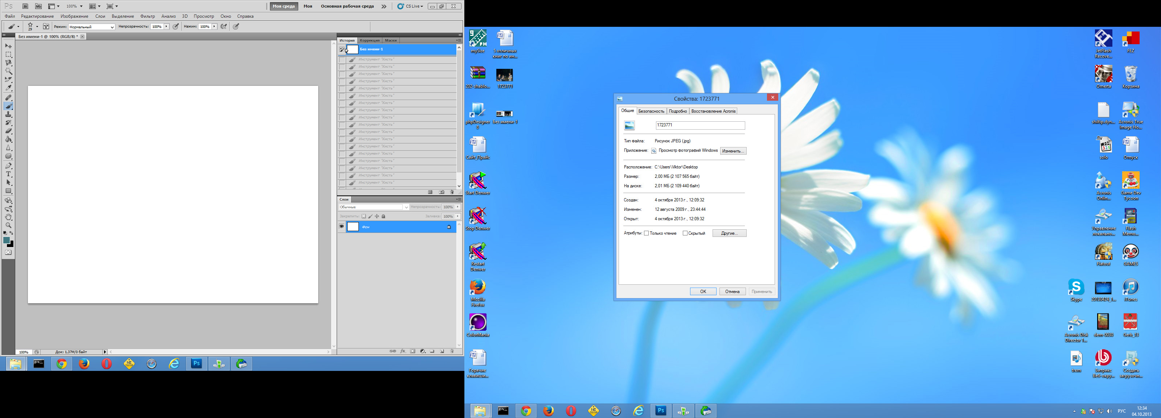This screenshot has height=418, width=1161.
Task: Click the 'Другие...' attributes button
Action: click(729, 233)
